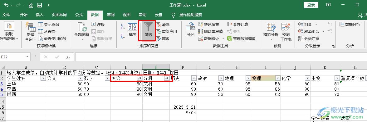The image size is (367, 122).
Task: Open Customize Quick Access Toolbar arrow
Action: (x=48, y=5)
